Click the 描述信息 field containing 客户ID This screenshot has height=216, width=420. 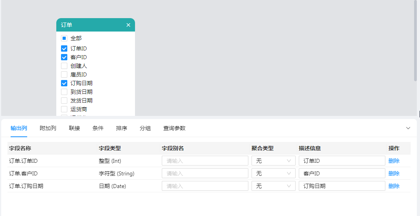(342, 173)
